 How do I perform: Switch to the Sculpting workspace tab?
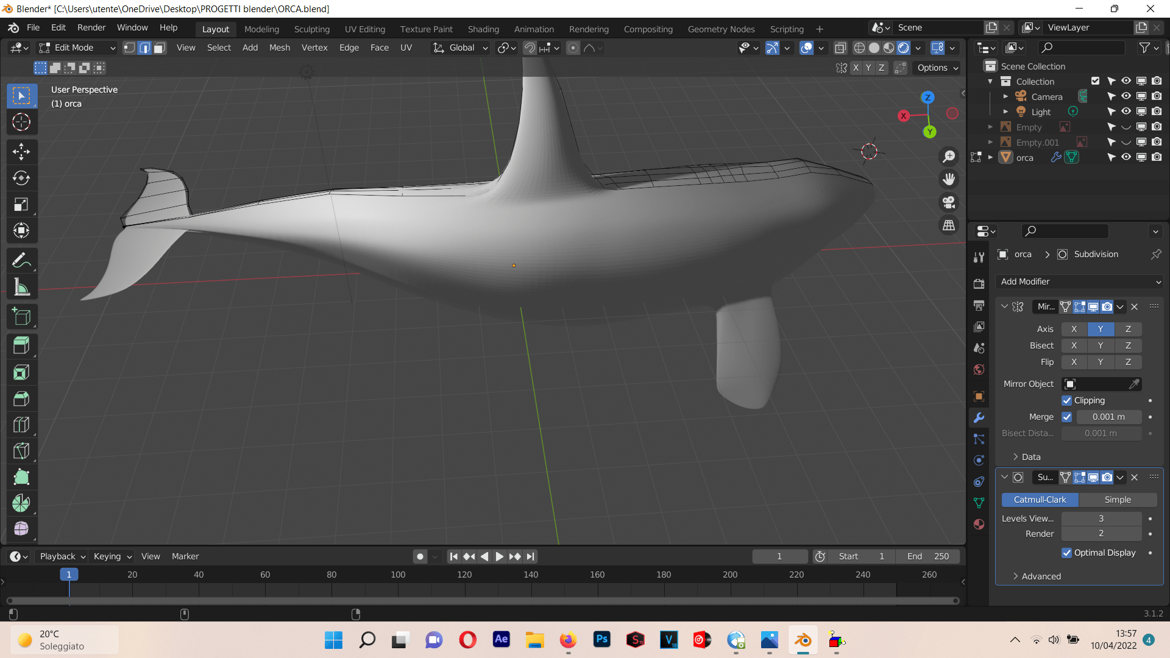click(311, 29)
